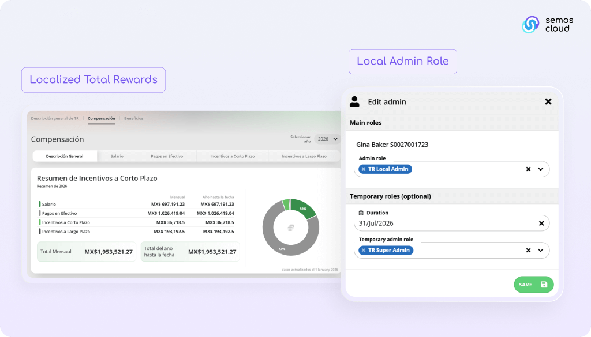Open the year selector showing 2026
The height and width of the screenshot is (337, 591).
point(327,139)
